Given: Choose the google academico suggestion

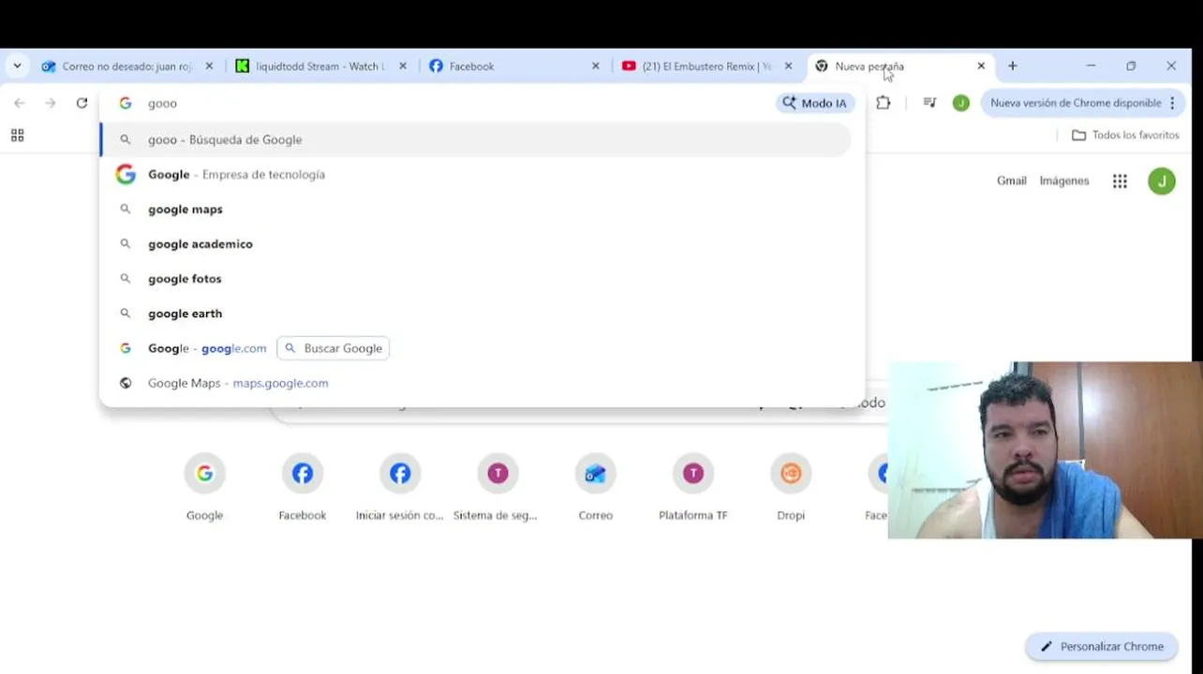Looking at the screenshot, I should [x=476, y=243].
